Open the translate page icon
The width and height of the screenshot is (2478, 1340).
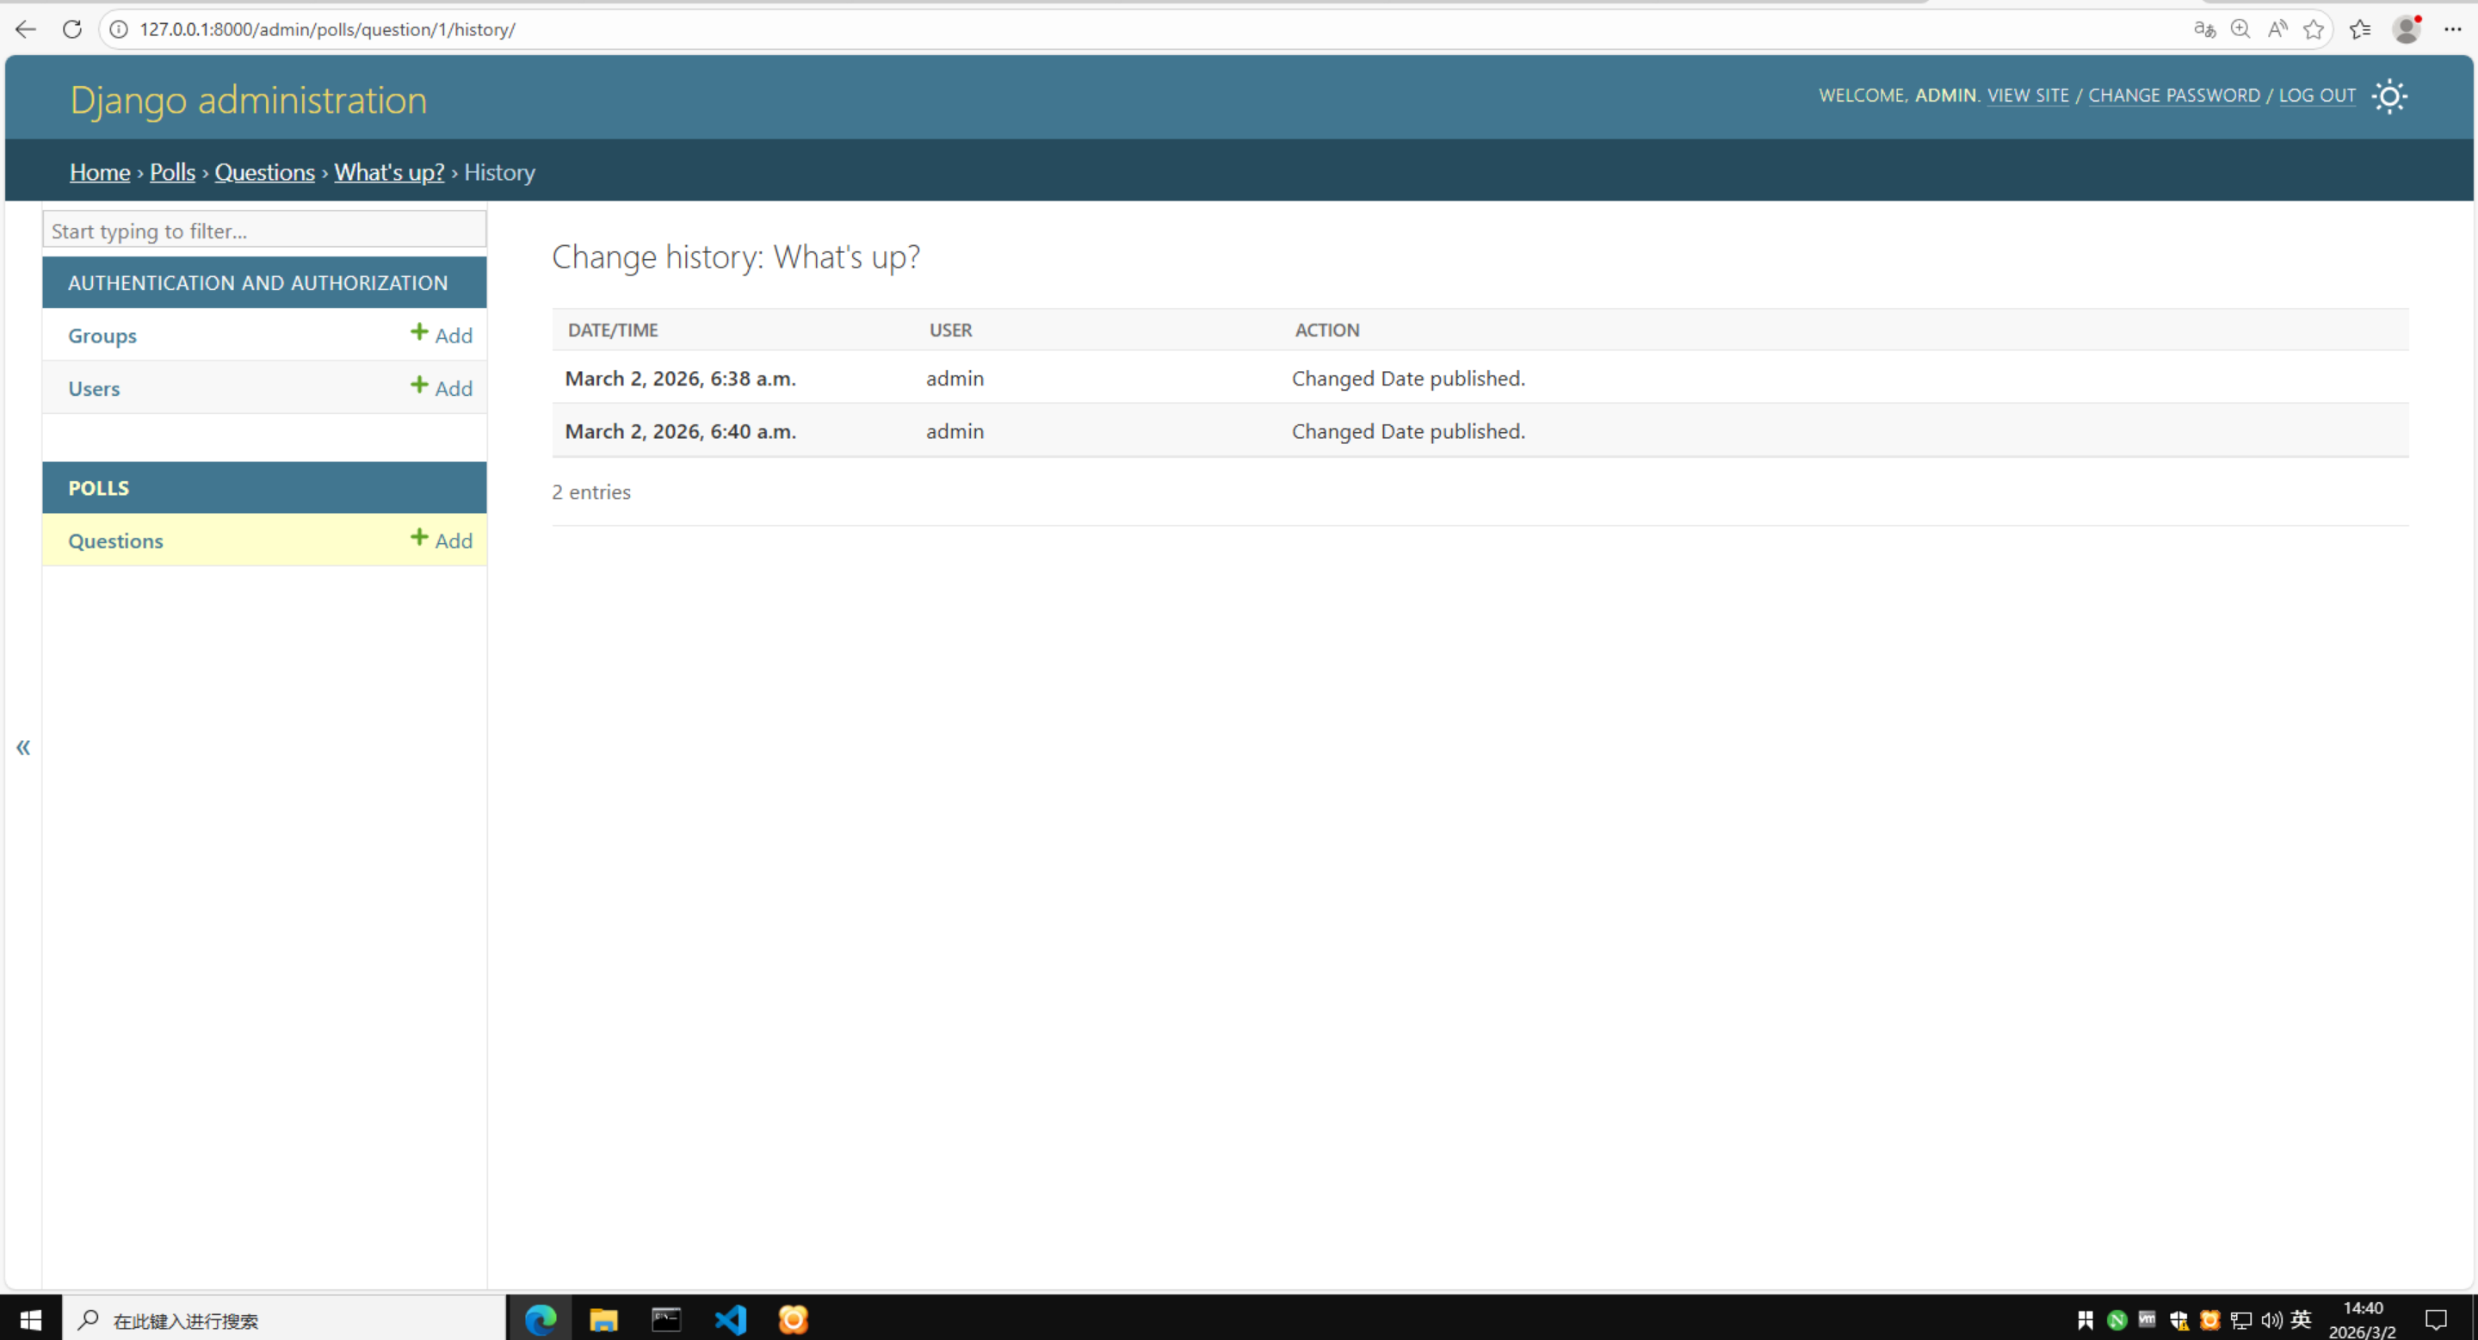pyautogui.click(x=2203, y=30)
